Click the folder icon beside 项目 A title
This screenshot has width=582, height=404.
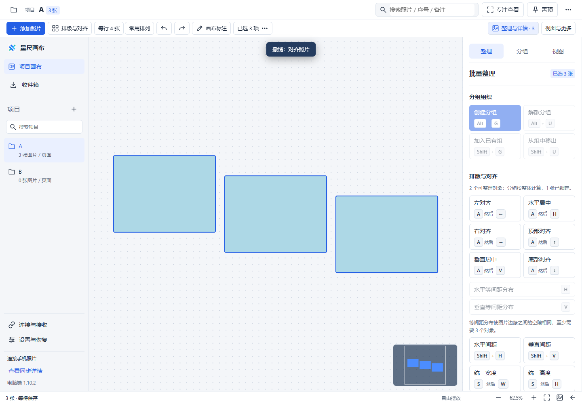coord(14,10)
